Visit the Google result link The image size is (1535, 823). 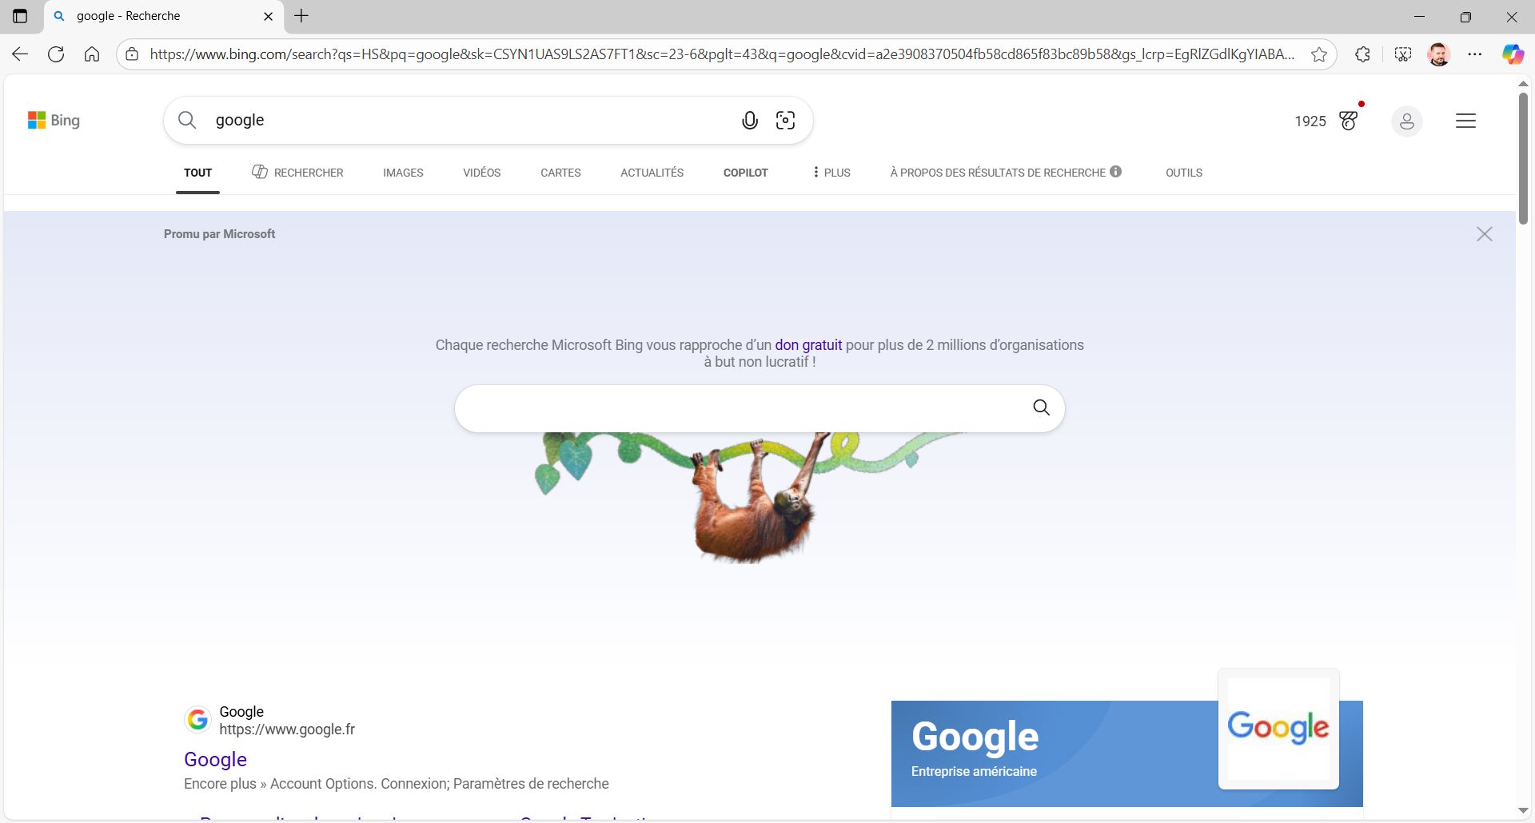214,759
